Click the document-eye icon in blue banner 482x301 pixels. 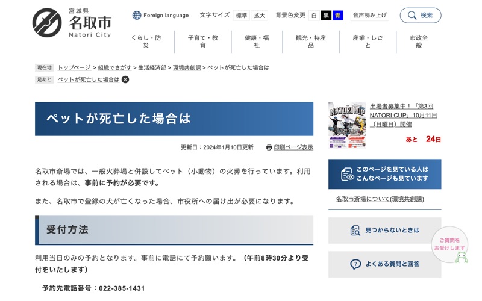tap(348, 174)
